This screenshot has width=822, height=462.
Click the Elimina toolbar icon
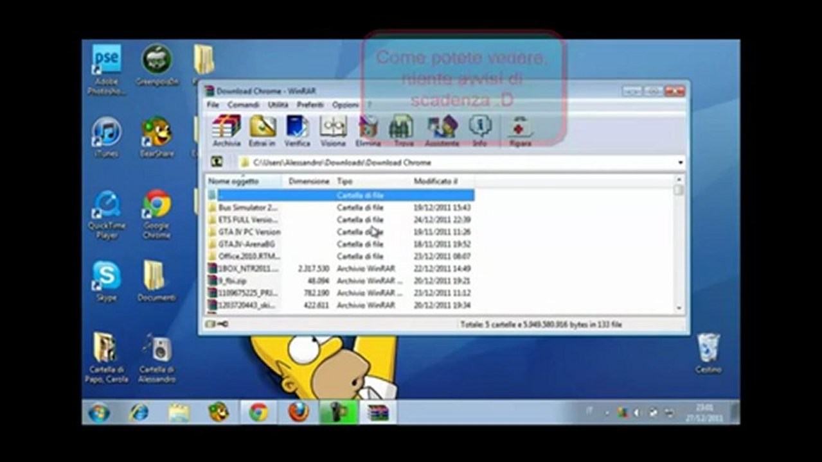[368, 131]
